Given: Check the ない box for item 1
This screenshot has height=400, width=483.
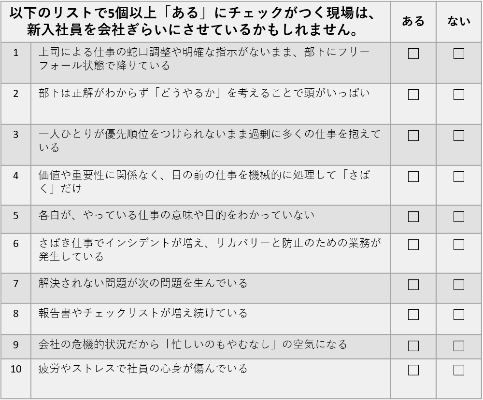Looking at the screenshot, I should [x=459, y=54].
